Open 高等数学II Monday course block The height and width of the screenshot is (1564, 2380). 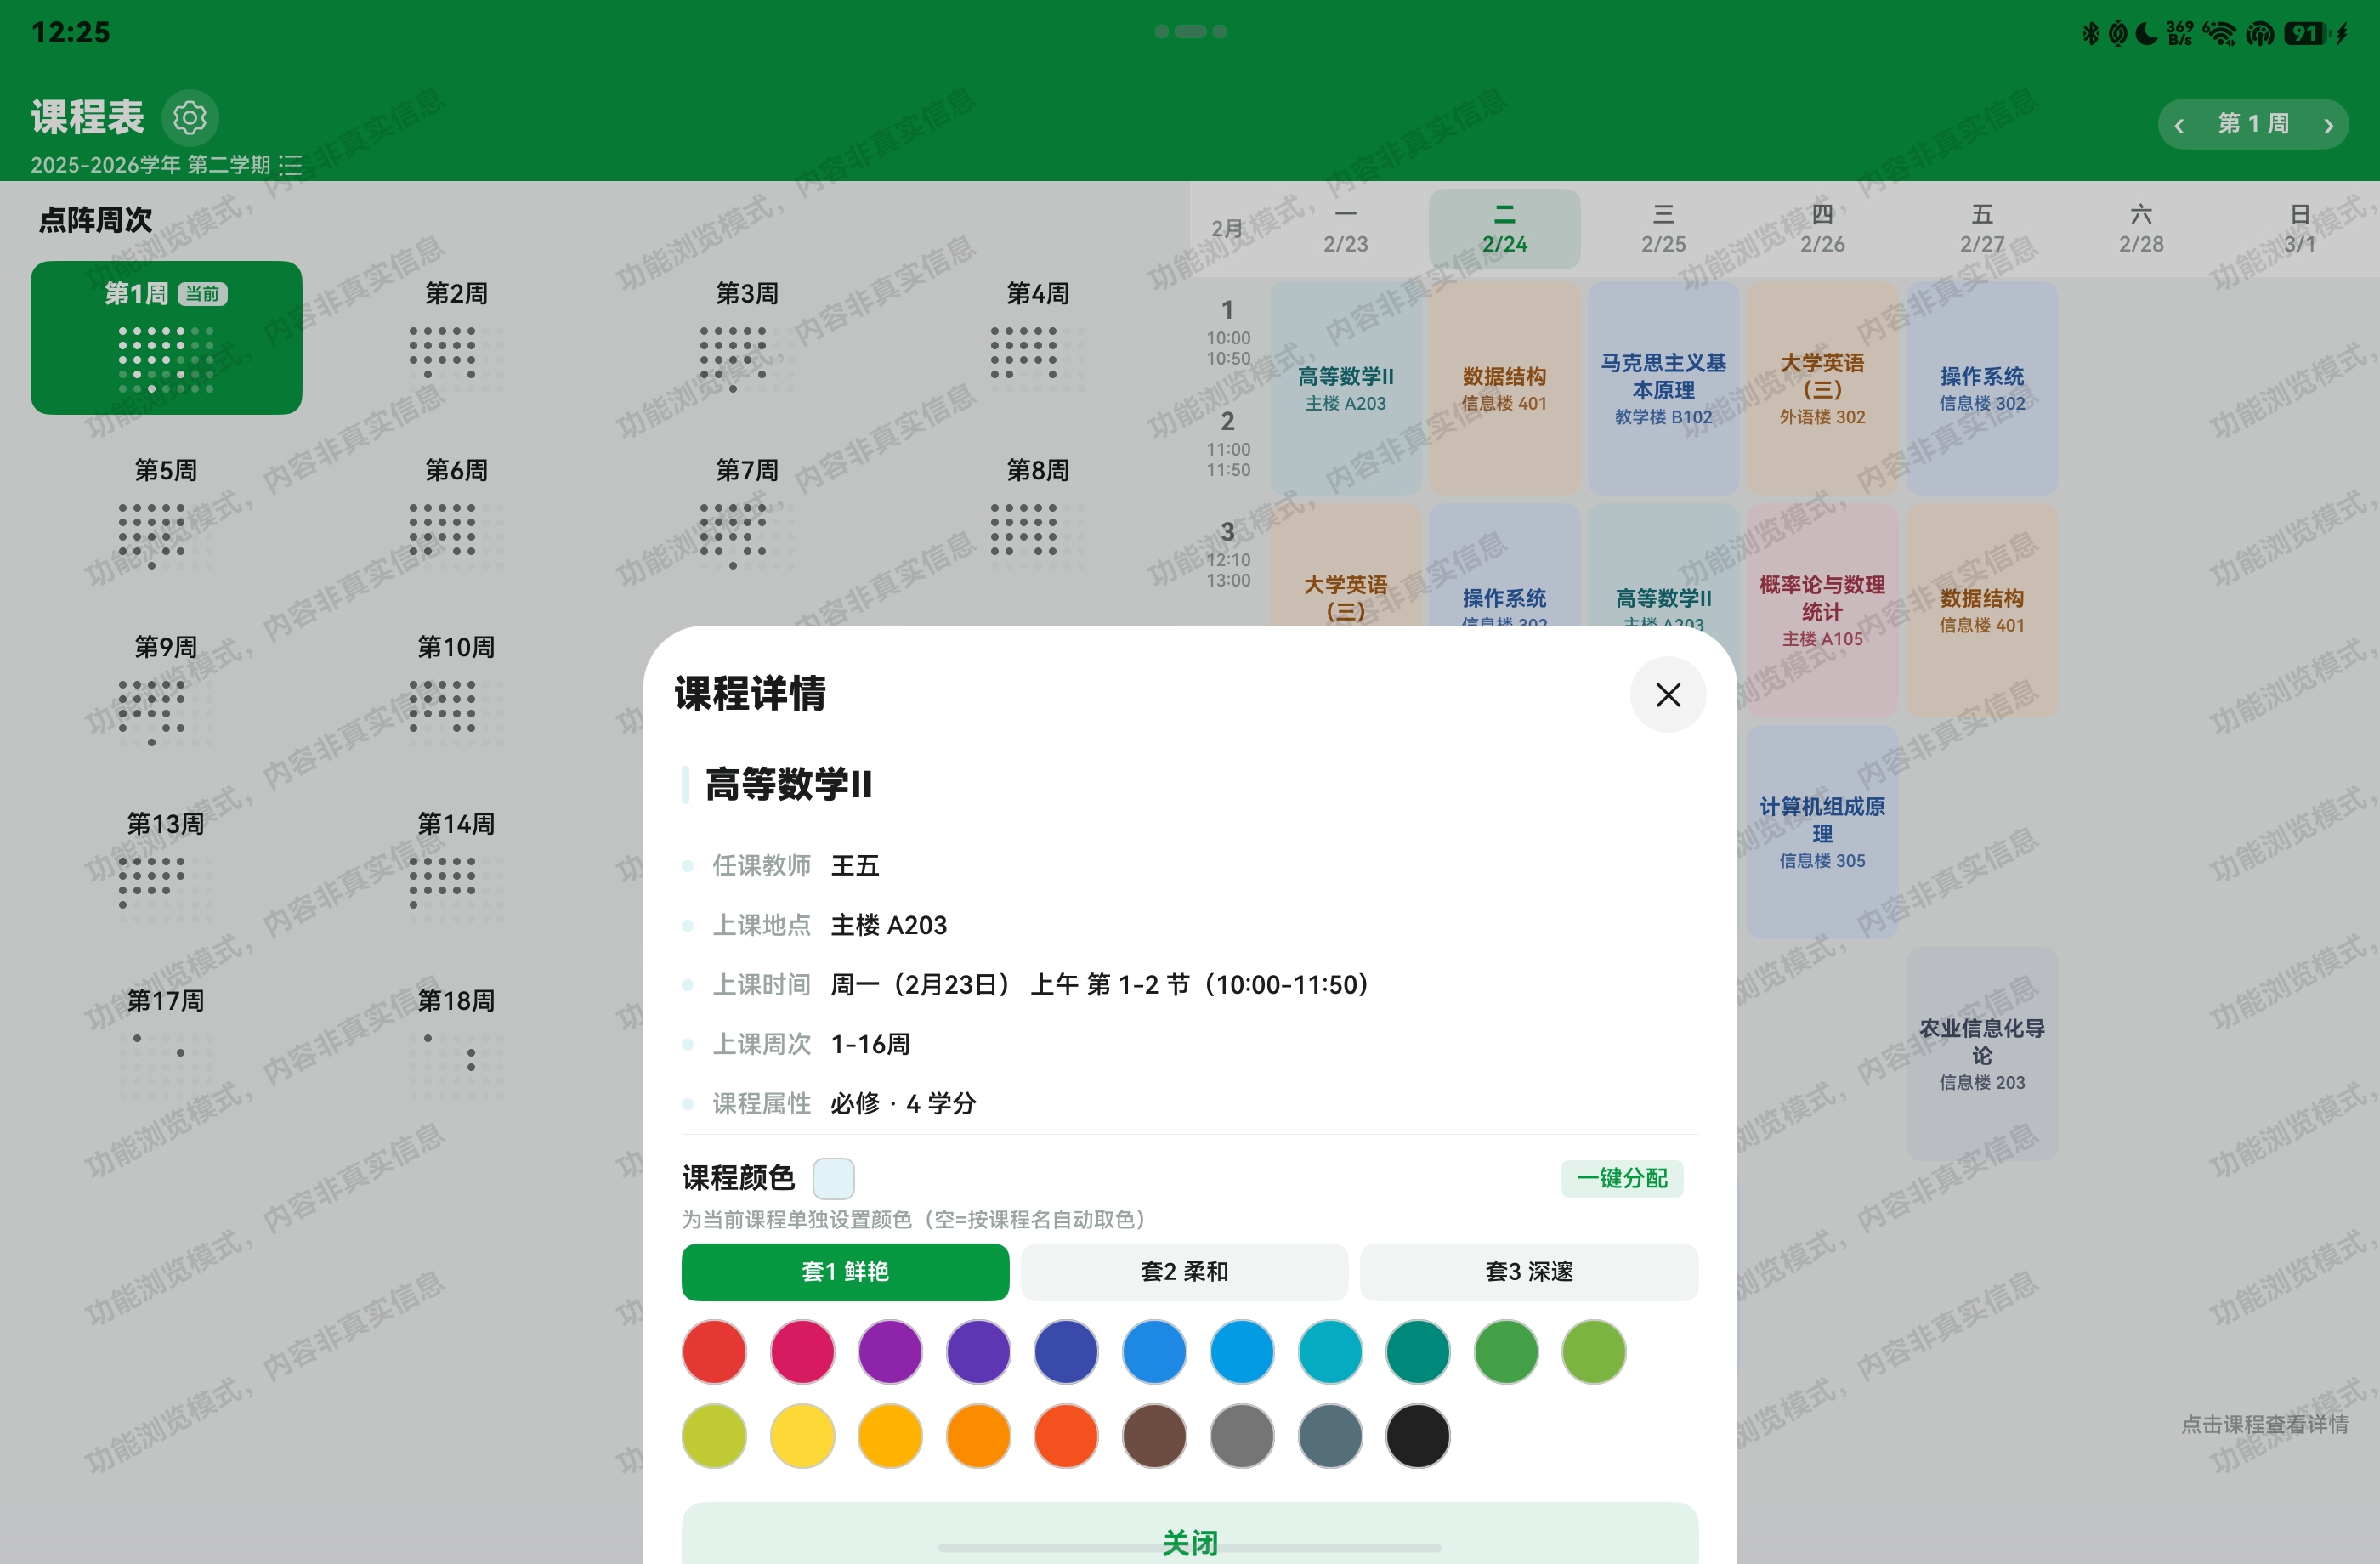pyautogui.click(x=1346, y=388)
